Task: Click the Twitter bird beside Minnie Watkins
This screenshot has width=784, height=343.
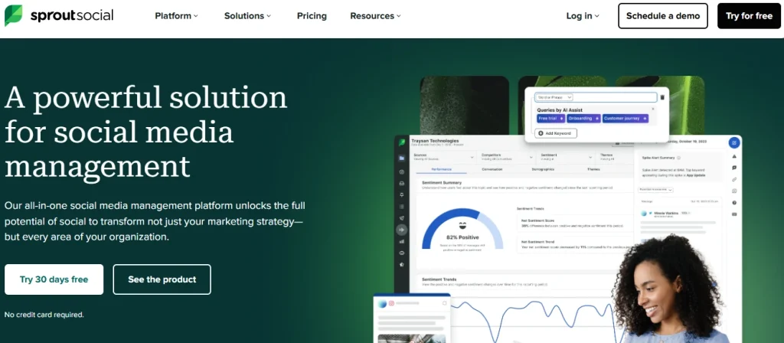Action: click(651, 213)
